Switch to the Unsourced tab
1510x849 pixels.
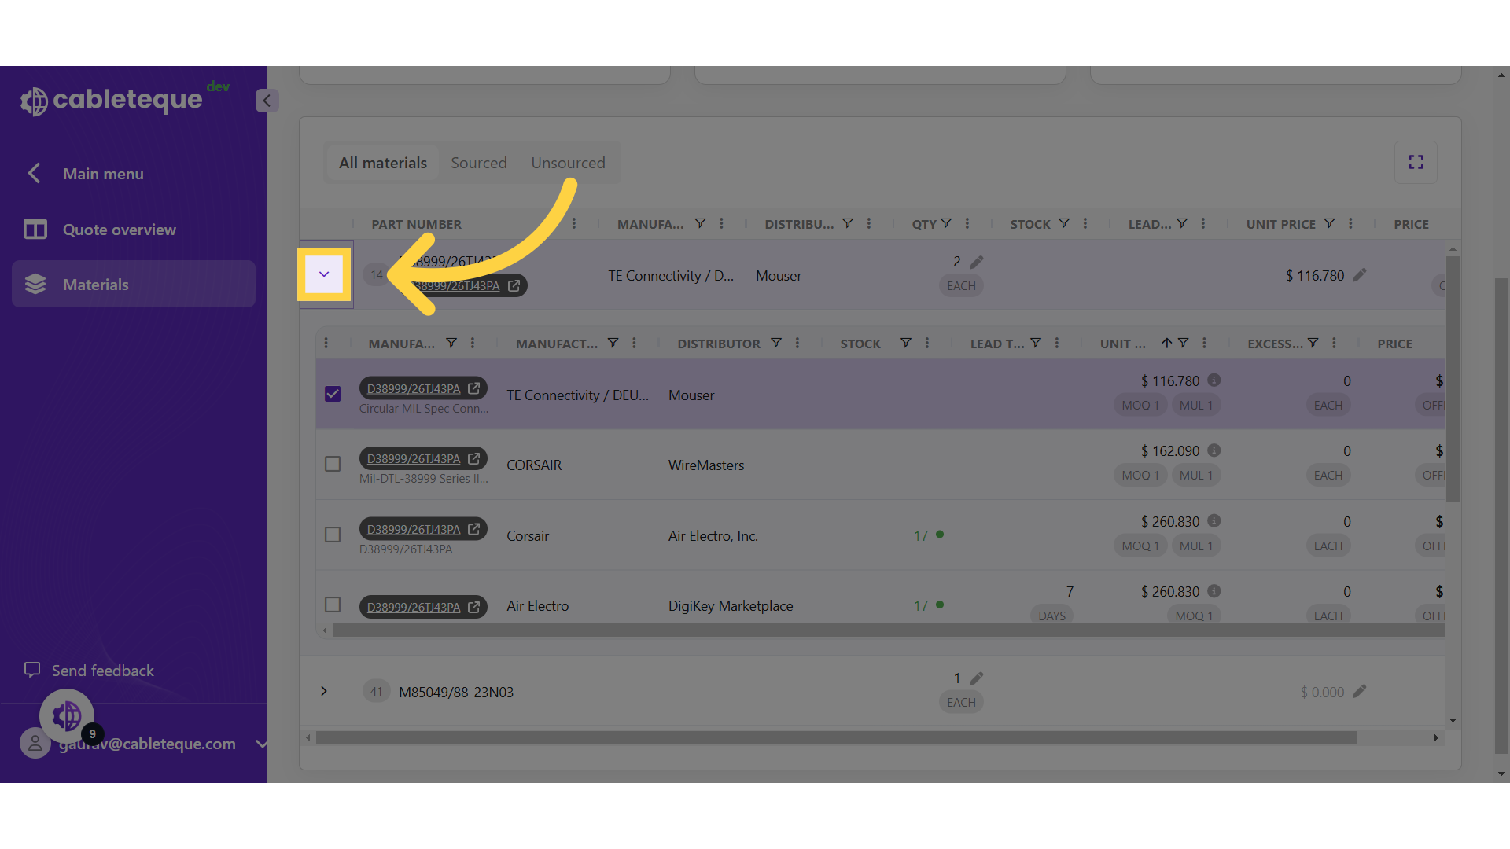pyautogui.click(x=568, y=163)
